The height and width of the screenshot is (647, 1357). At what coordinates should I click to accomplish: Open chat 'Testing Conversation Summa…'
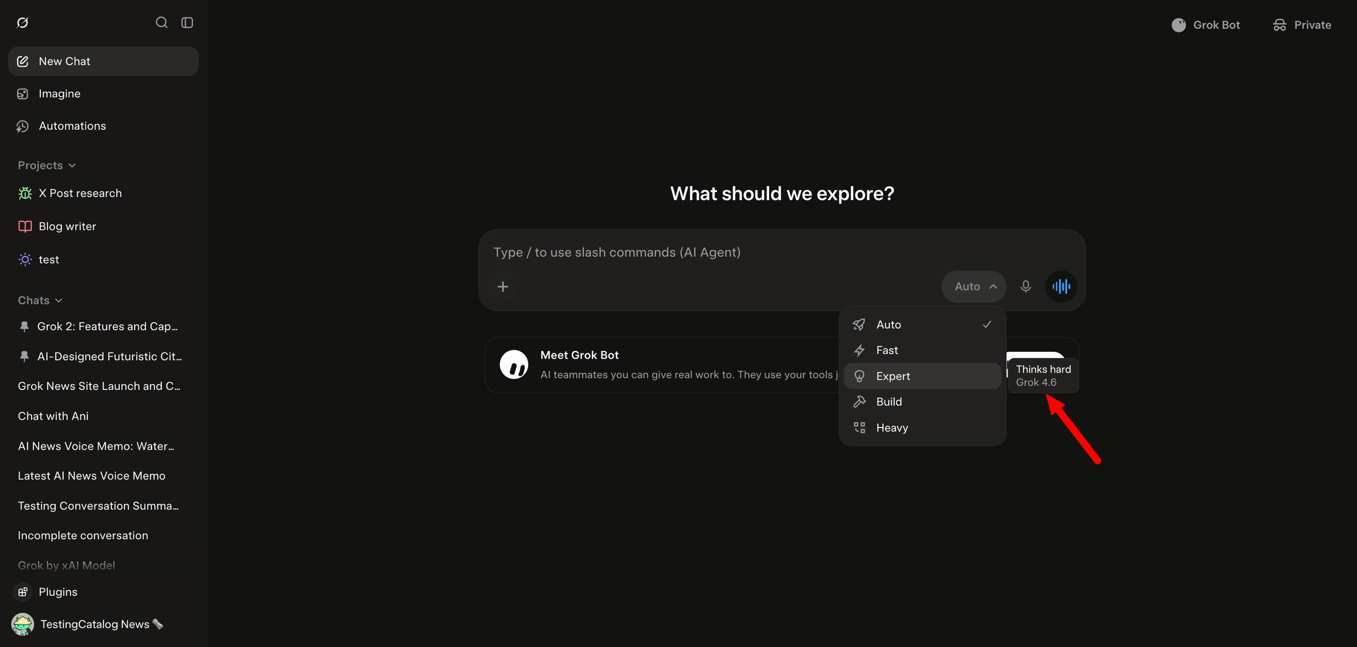(103, 506)
